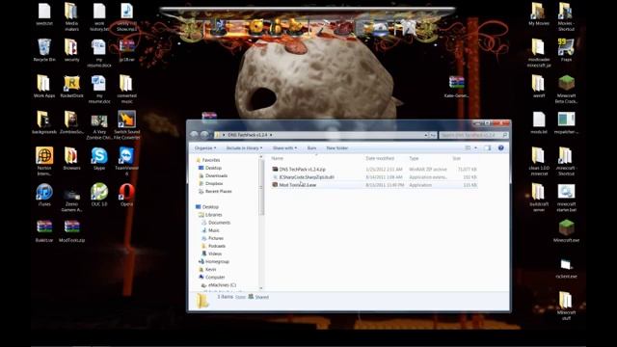Viewport: 617px width, 347px height.
Task: Open the view options dropdown arrow
Action: click(475, 147)
